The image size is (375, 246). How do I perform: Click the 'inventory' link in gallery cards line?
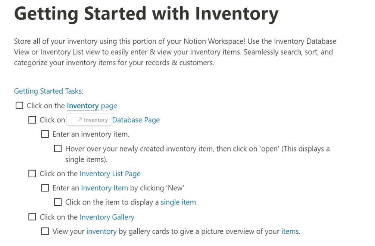pyautogui.click(x=101, y=231)
